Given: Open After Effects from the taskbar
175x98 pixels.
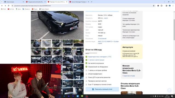Looking at the screenshot, I should pos(69,96).
